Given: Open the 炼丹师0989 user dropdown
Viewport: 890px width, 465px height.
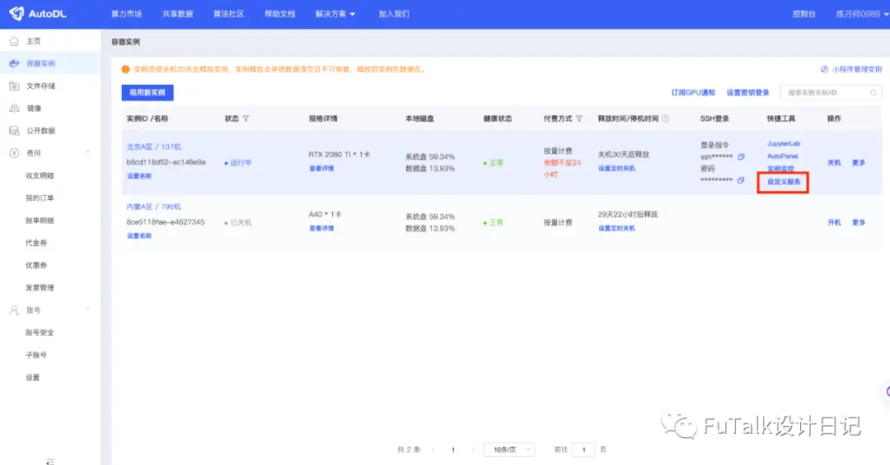Looking at the screenshot, I should tap(862, 14).
